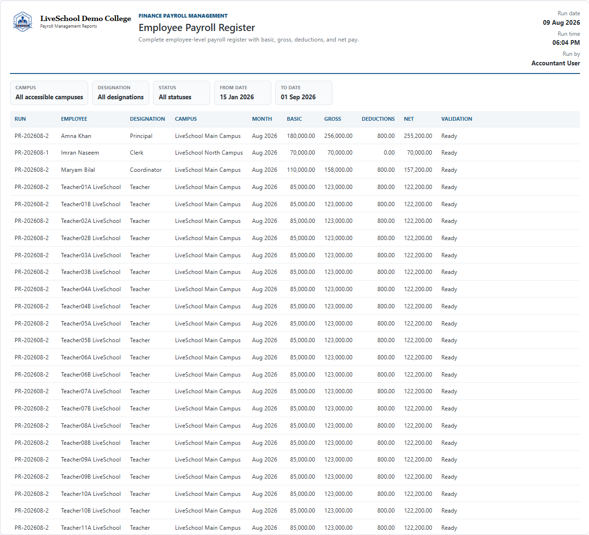Click the CAMPUS column header
This screenshot has width=589, height=535.
pos(186,119)
